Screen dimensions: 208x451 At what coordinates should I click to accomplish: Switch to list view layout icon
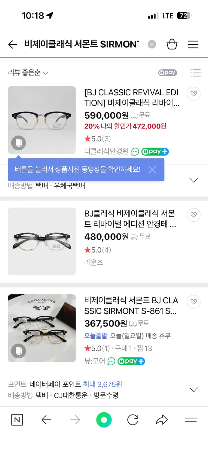(195, 73)
